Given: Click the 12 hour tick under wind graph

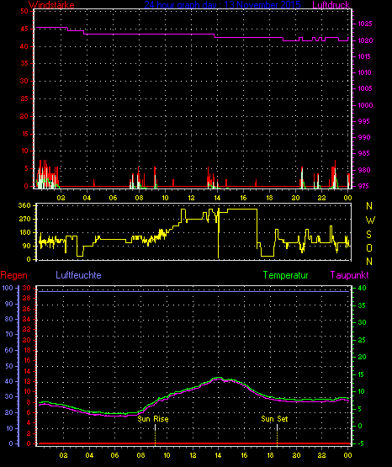Looking at the screenshot, I should pyautogui.click(x=191, y=198).
